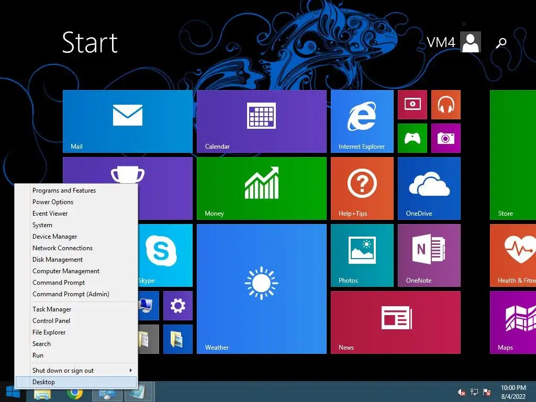Viewport: 536px width, 402px height.
Task: Open the This PC computer tile
Action: 148,306
